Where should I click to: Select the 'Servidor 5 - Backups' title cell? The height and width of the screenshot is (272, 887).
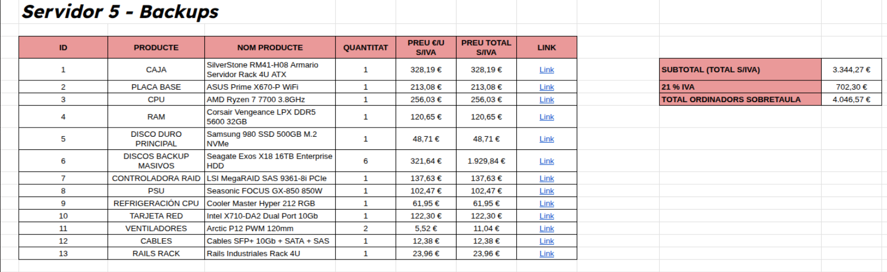tap(120, 12)
